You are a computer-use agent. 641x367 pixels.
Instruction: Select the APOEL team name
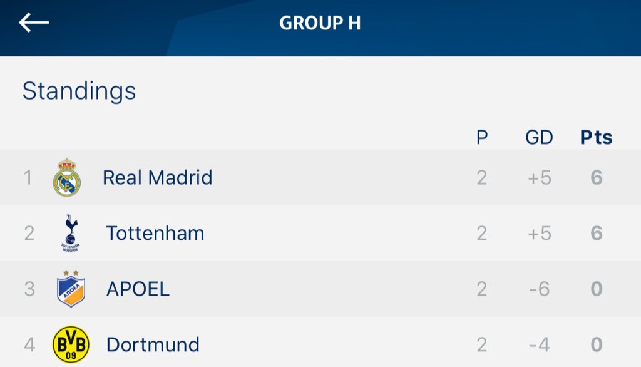138,289
